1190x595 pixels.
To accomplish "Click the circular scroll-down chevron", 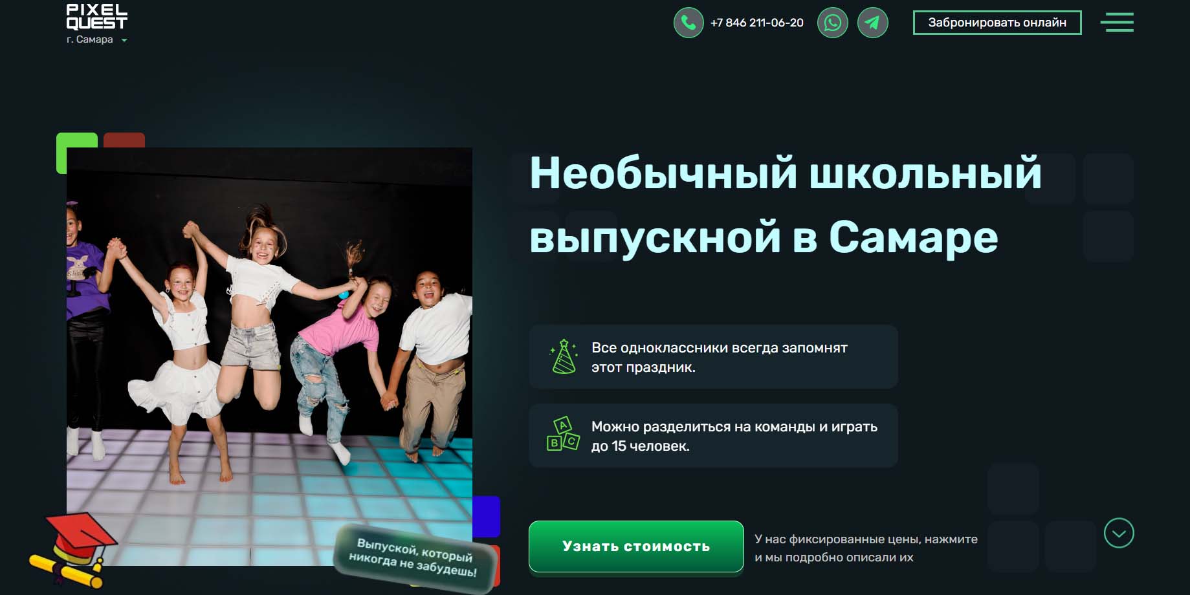I will click(1118, 534).
